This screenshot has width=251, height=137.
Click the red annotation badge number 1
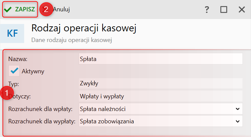[8, 93]
